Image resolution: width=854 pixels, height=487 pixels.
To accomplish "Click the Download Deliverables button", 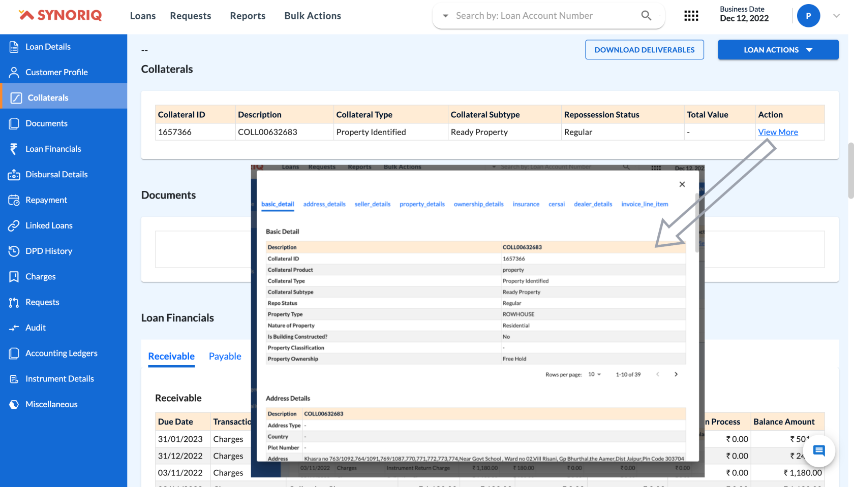I will [645, 50].
